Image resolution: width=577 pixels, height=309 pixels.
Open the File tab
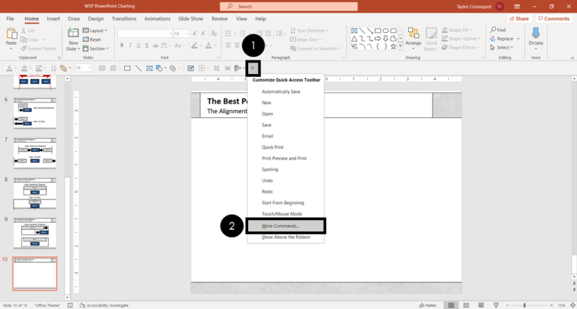[10, 19]
